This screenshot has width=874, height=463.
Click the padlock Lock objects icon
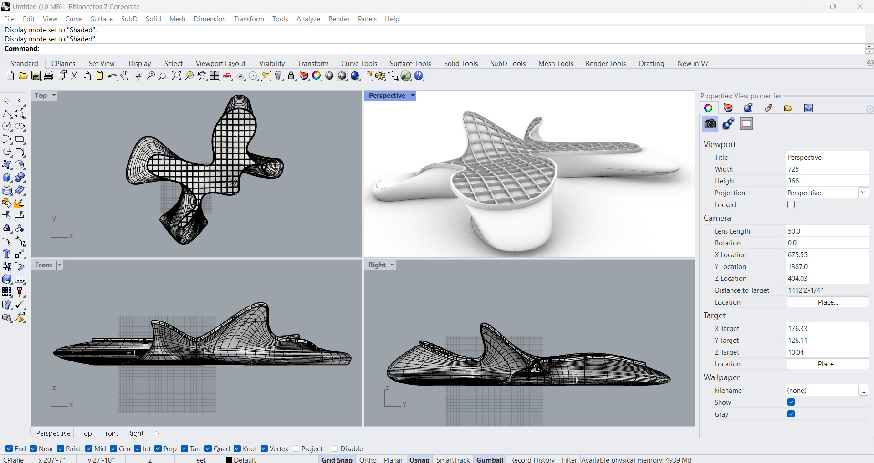coord(291,76)
